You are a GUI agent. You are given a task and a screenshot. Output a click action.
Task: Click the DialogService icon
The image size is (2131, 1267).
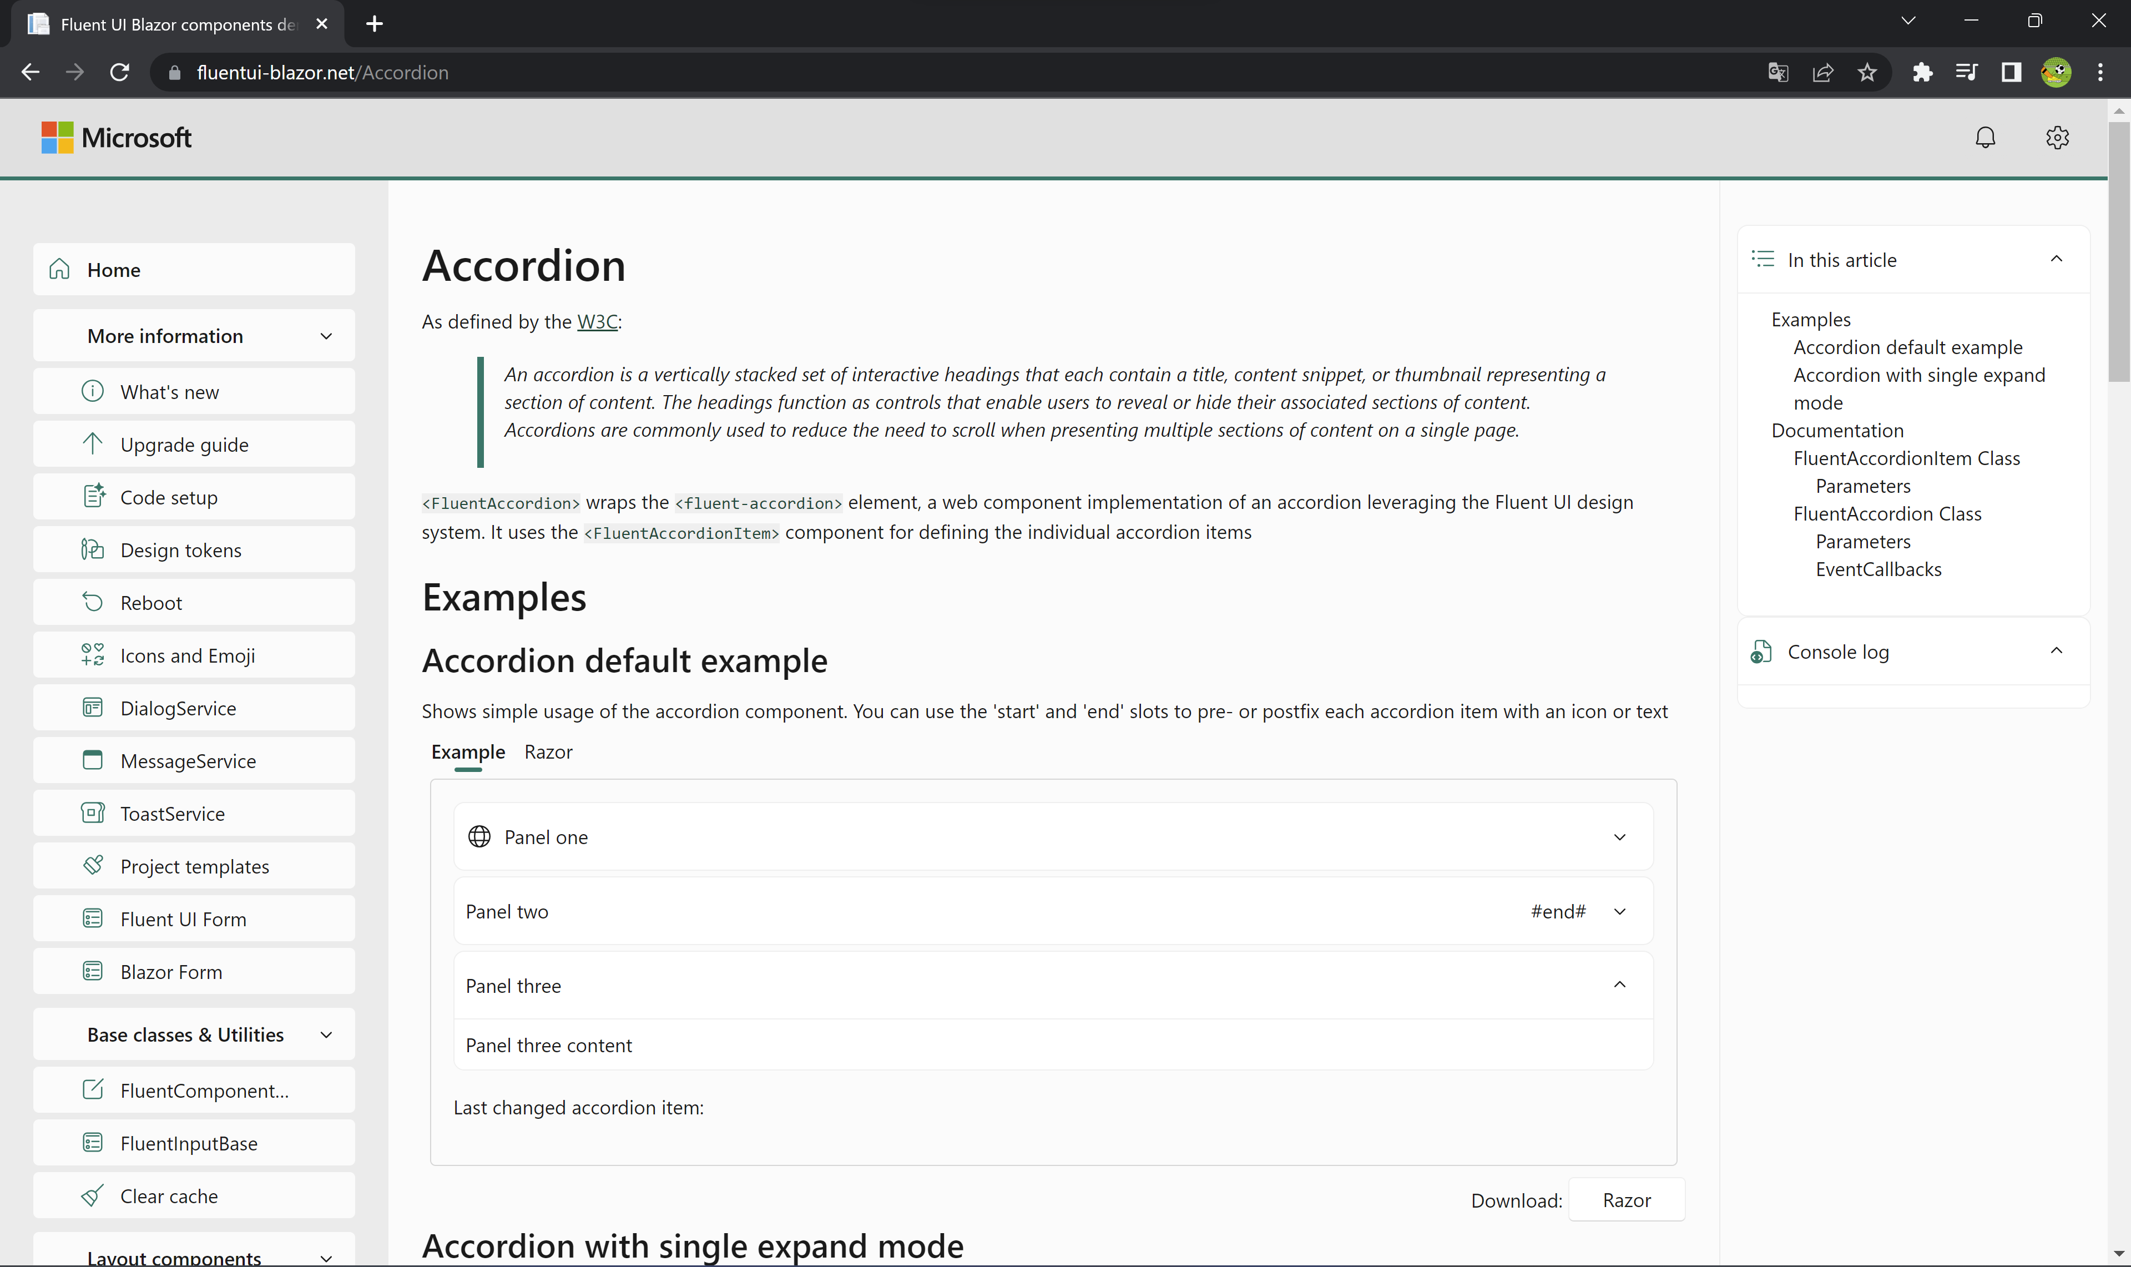tap(92, 708)
